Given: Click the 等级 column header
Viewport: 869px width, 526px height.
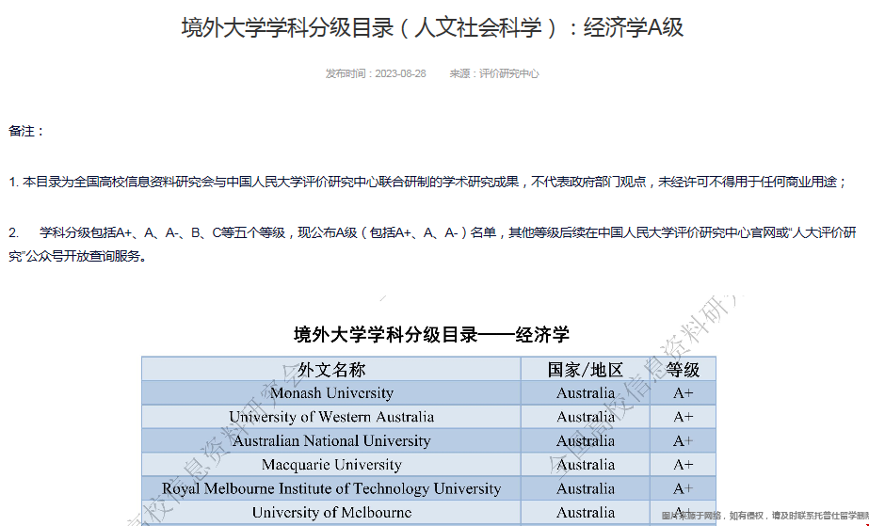Looking at the screenshot, I should click(683, 369).
